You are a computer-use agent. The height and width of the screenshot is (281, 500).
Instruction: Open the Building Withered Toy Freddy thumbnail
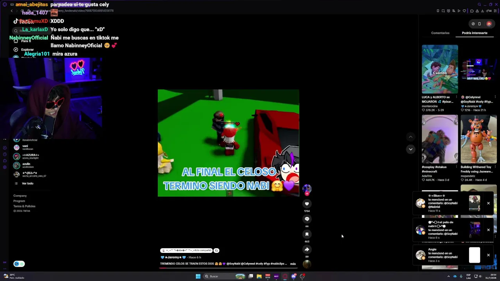479,139
